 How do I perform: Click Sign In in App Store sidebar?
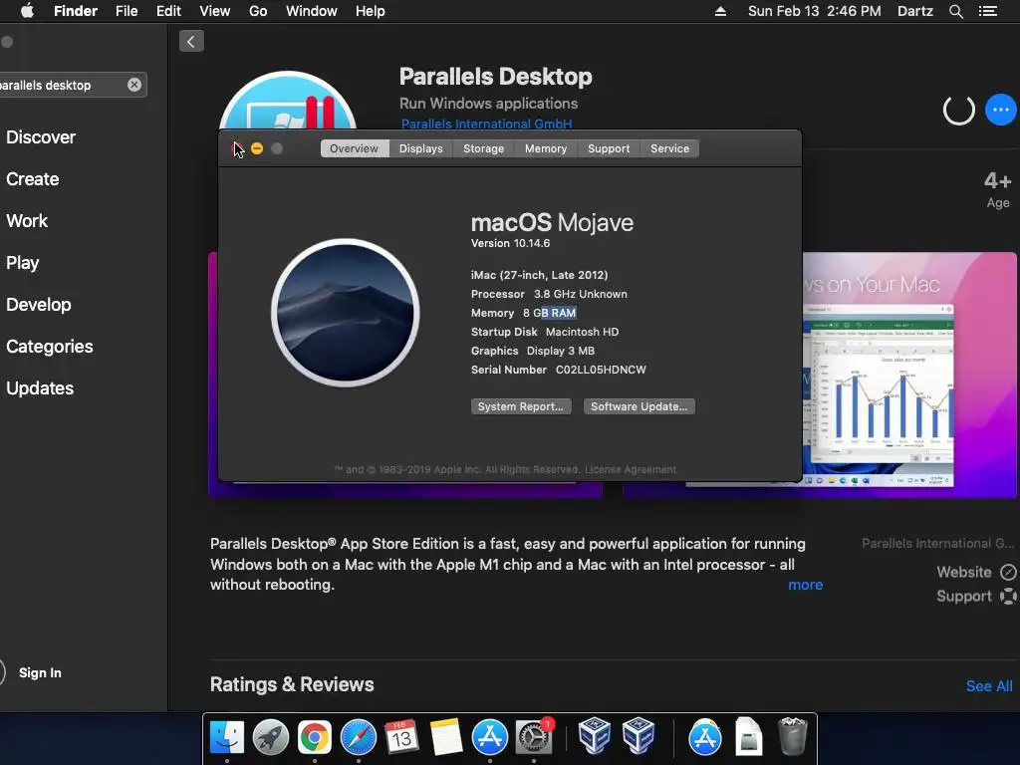point(40,672)
